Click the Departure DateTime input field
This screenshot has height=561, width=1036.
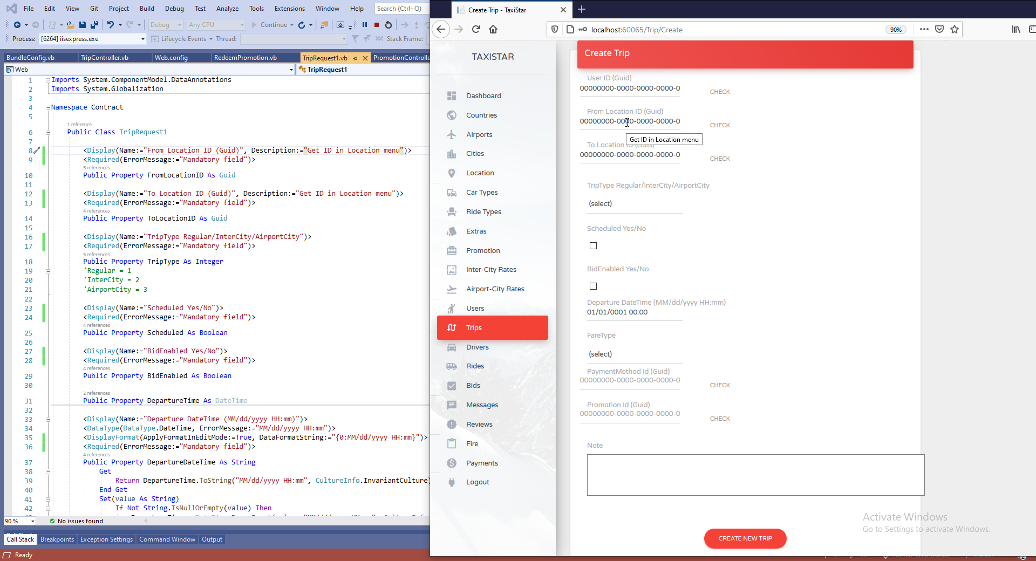pyautogui.click(x=635, y=313)
